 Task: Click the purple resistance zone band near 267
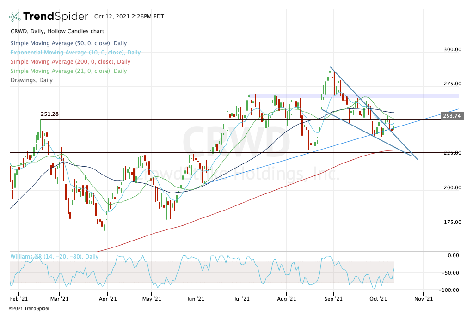pos(353,96)
